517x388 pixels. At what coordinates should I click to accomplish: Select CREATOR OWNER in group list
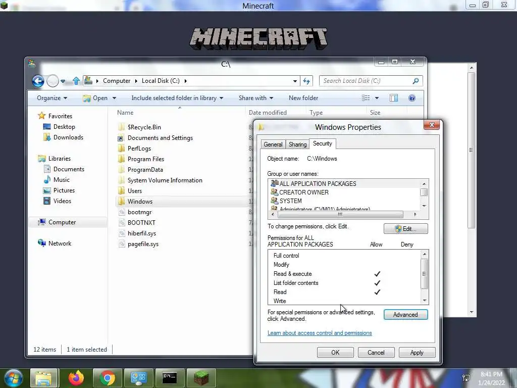tap(303, 192)
